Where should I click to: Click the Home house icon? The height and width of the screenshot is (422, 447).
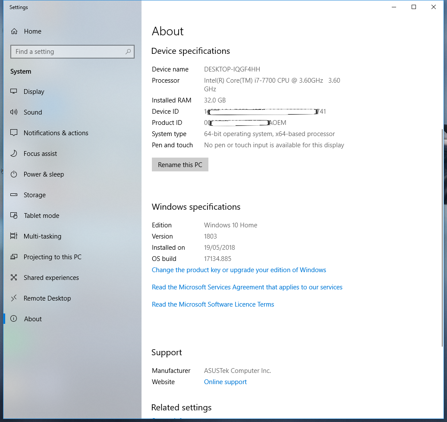pyautogui.click(x=14, y=31)
